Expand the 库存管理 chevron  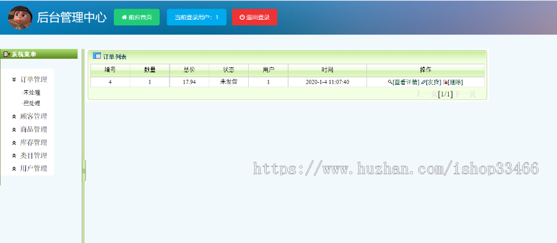[x=14, y=143]
